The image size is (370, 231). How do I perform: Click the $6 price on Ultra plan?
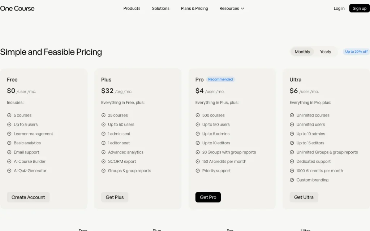pos(293,91)
